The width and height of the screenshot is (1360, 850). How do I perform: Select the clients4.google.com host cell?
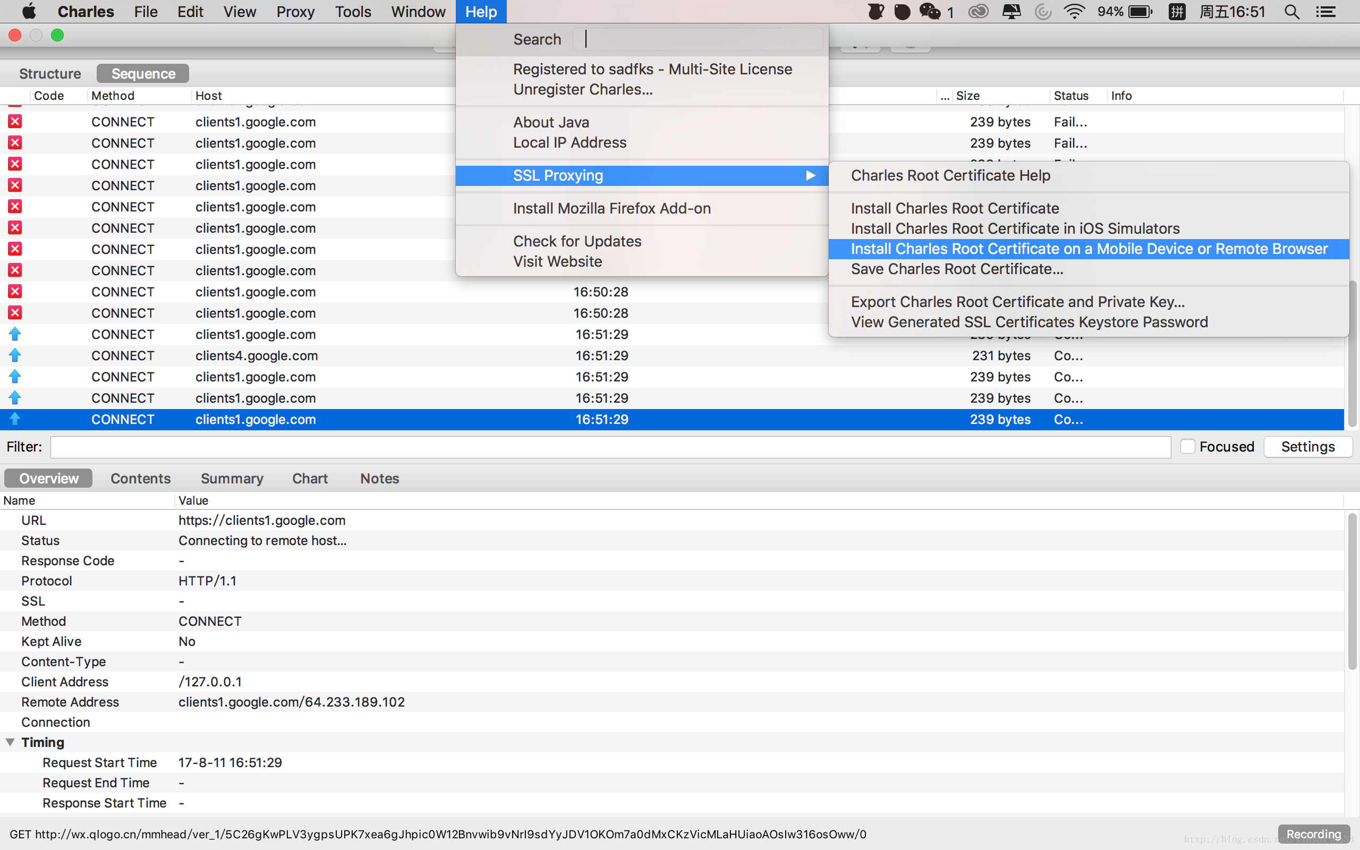(x=257, y=355)
